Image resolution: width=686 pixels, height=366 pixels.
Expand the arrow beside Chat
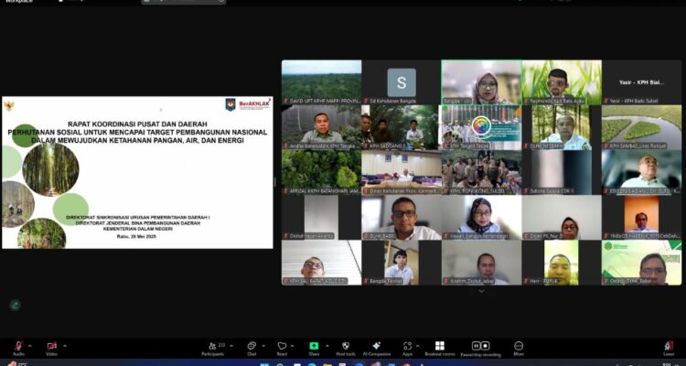(x=263, y=346)
